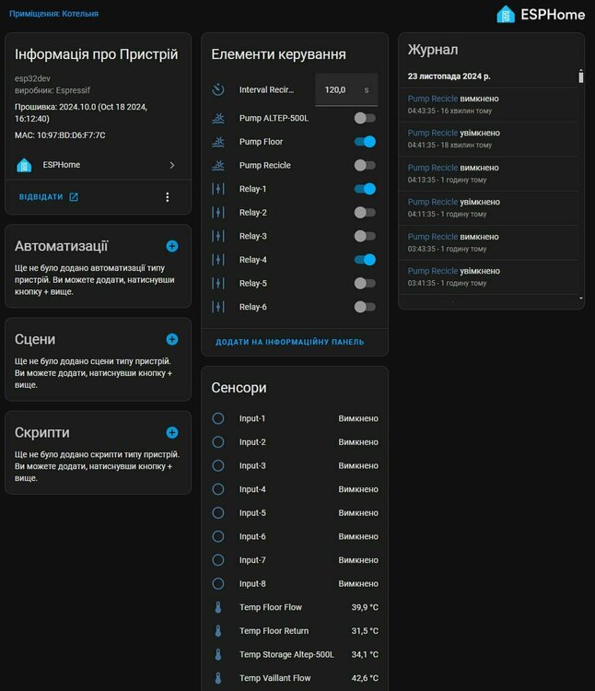The height and width of the screenshot is (691, 595).
Task: Click the Pump ALTEP-500L pump icon
Action: pos(218,118)
